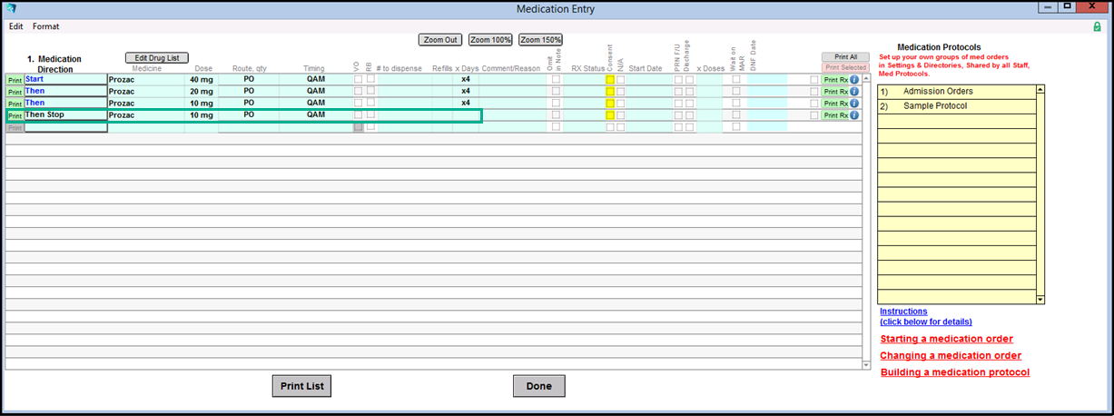Select the Admission Orders protocol
The width and height of the screenshot is (1114, 416).
point(956,92)
